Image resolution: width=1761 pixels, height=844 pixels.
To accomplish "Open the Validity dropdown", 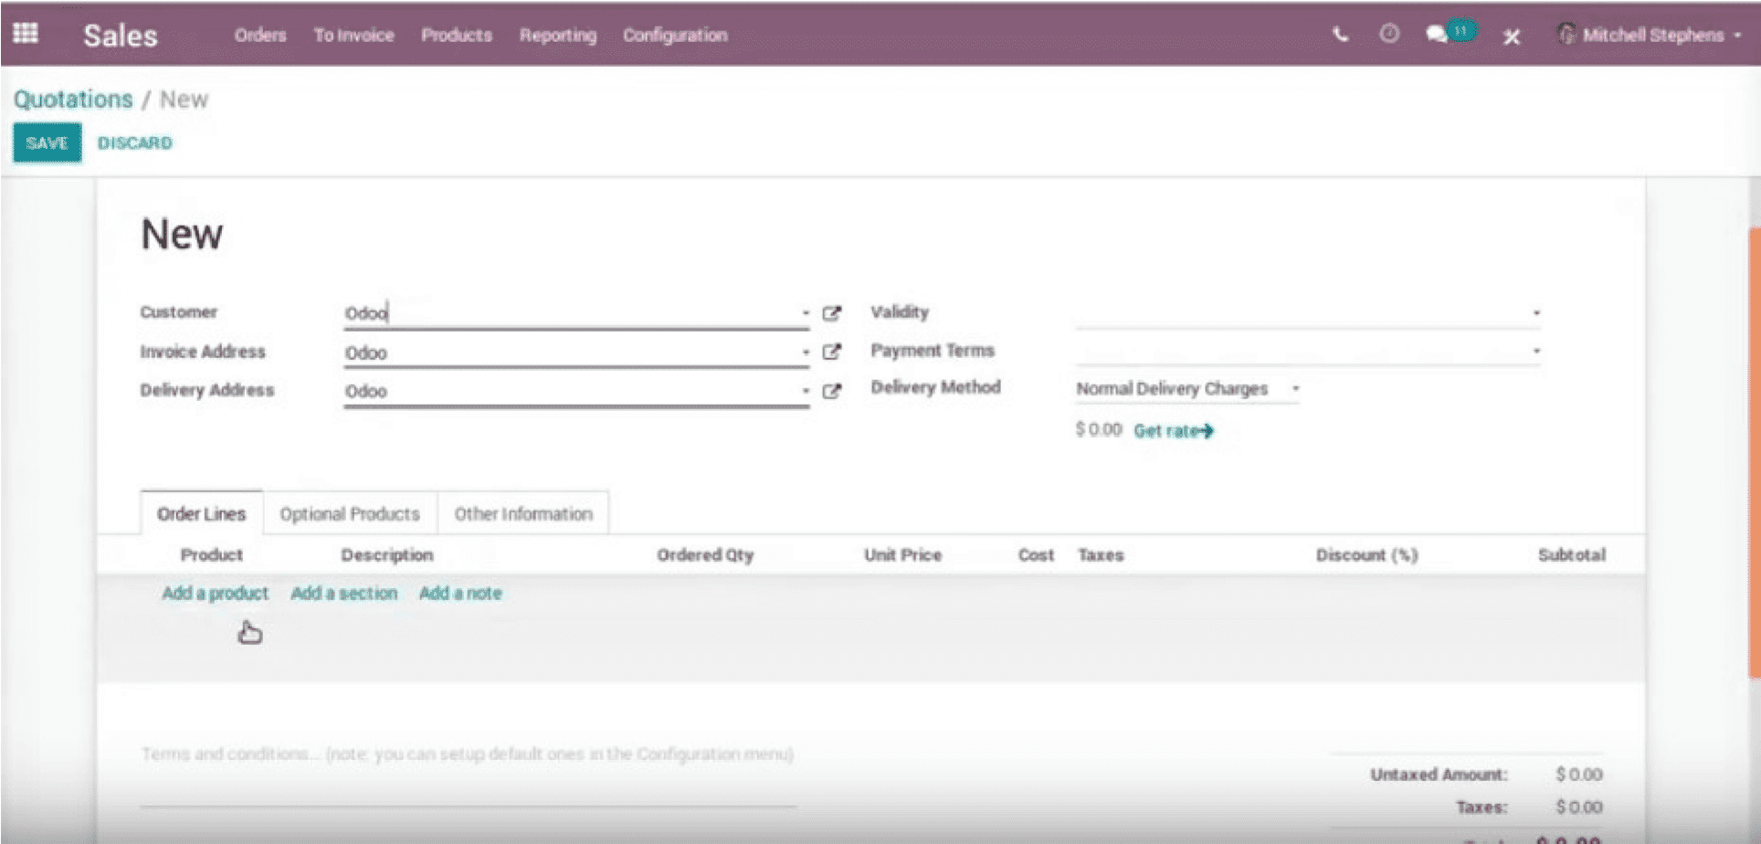I will (x=1308, y=312).
